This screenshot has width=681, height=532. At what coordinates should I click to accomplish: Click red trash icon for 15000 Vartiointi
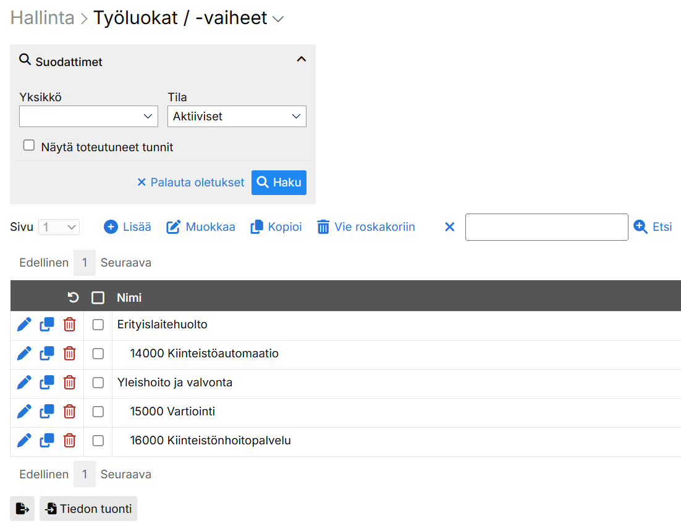coord(70,412)
